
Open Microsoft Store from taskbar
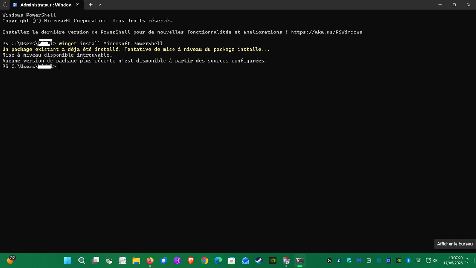tap(232, 261)
